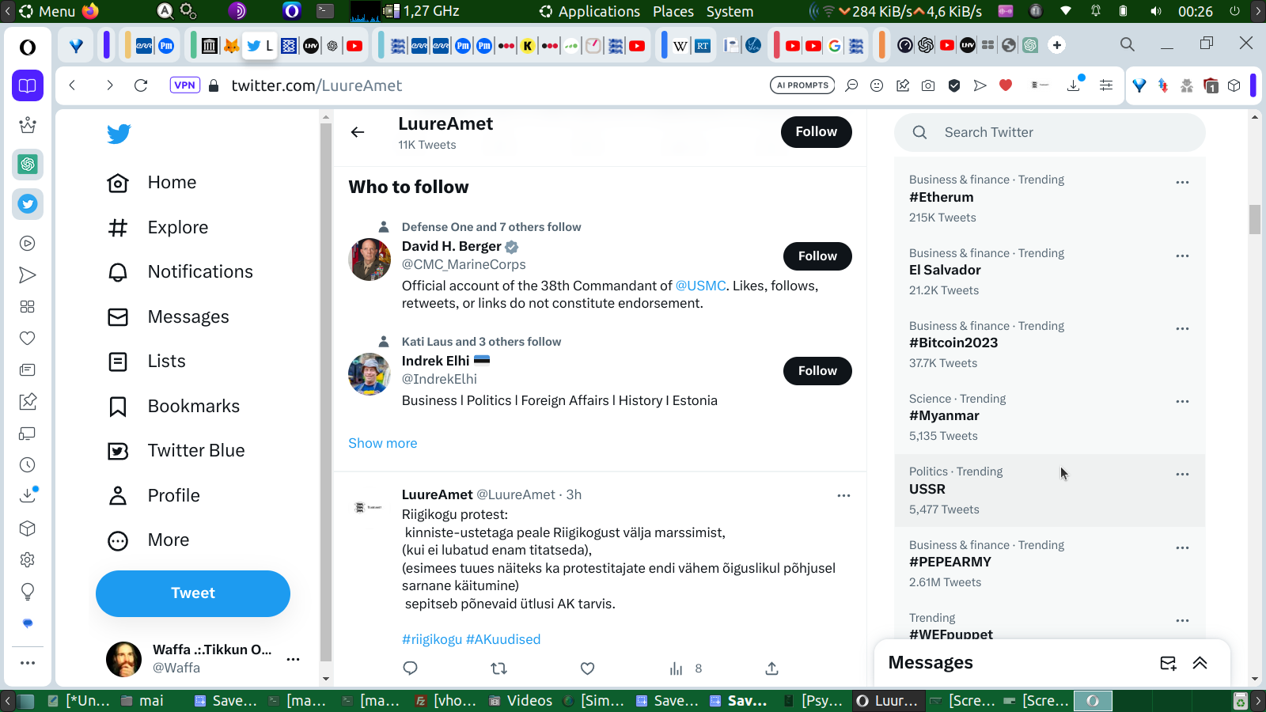Go back in browser history
Image resolution: width=1266 pixels, height=712 pixels.
[x=72, y=85]
